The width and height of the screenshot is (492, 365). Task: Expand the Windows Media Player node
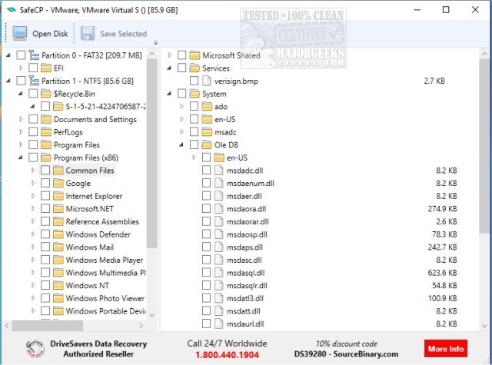point(33,260)
